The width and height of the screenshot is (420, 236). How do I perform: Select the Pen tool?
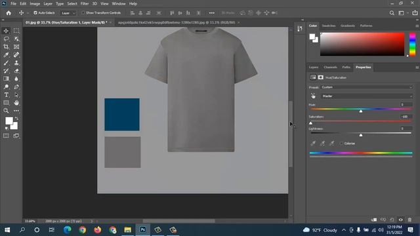(x=16, y=87)
